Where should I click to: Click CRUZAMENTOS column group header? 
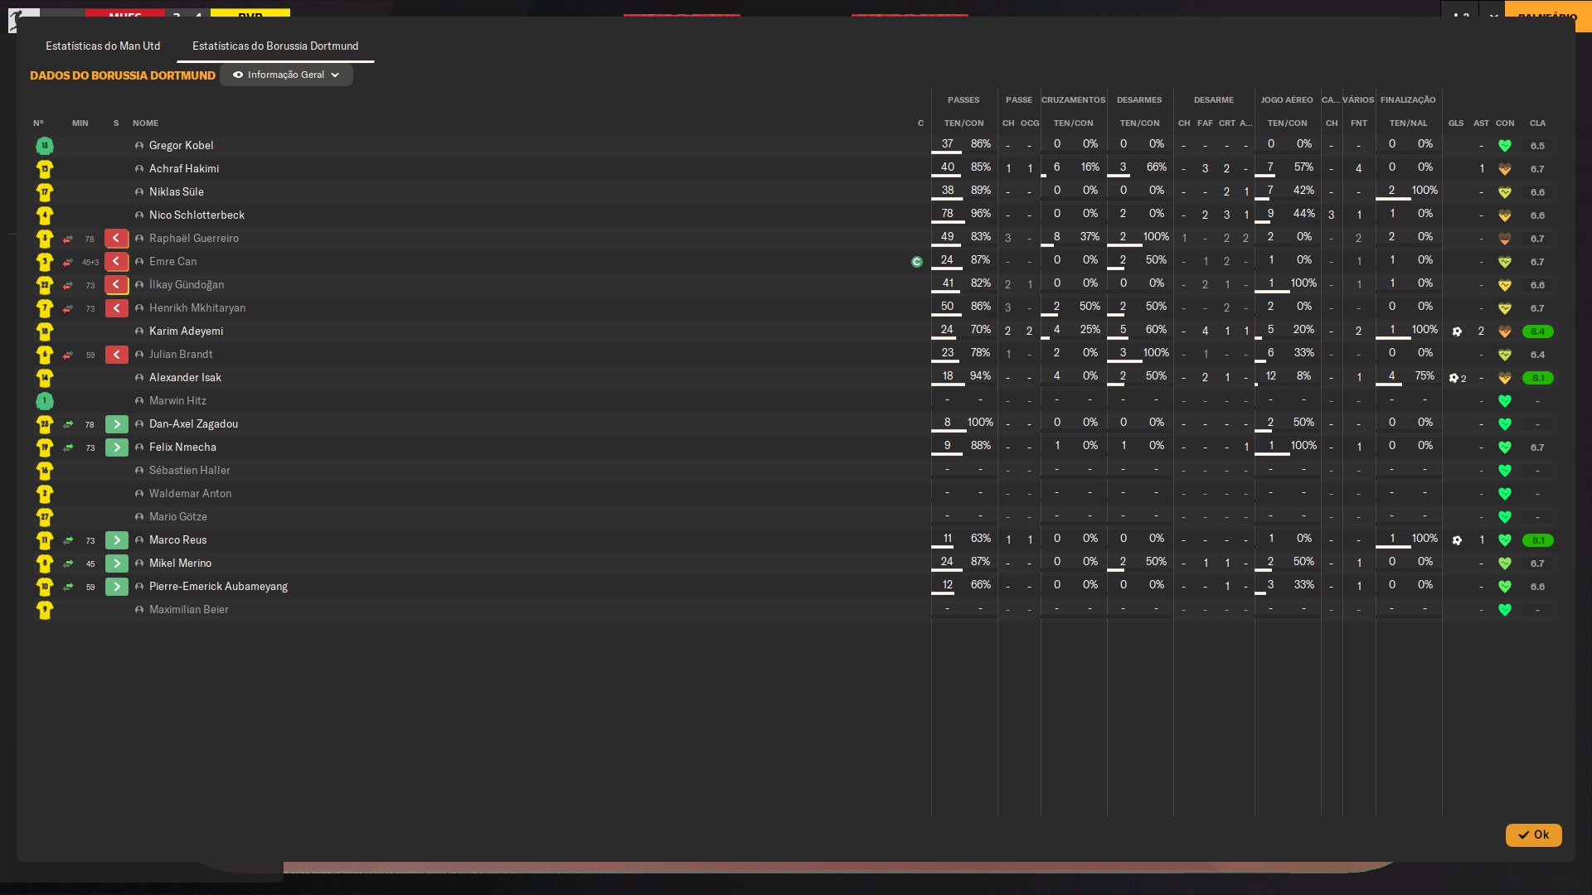[1073, 99]
